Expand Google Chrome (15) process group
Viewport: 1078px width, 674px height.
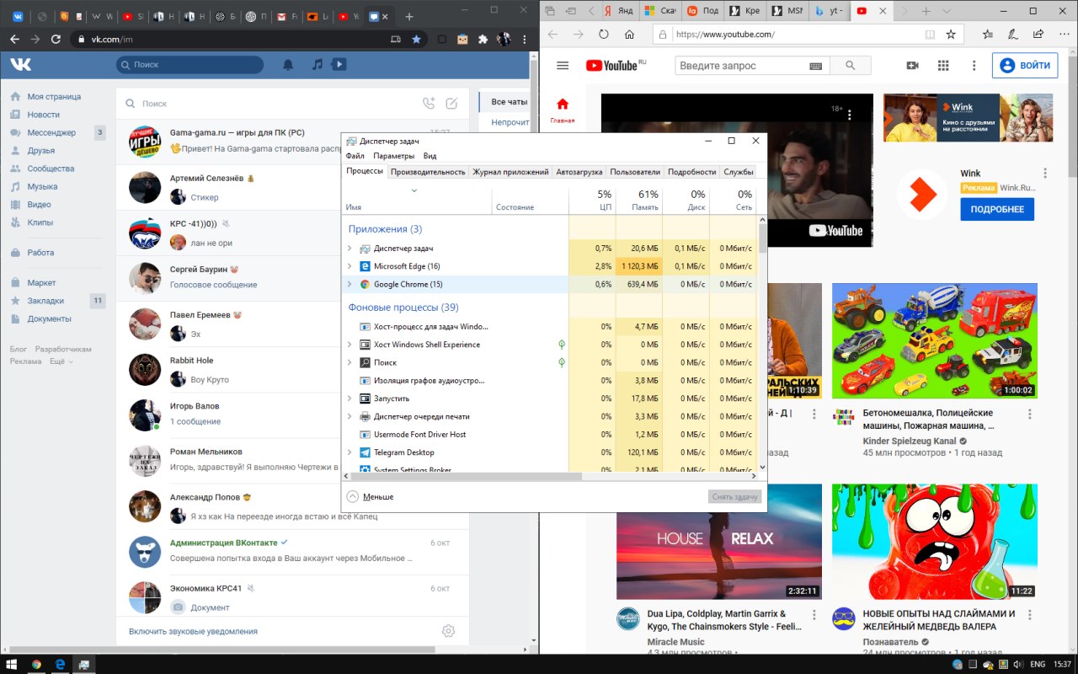tap(350, 285)
